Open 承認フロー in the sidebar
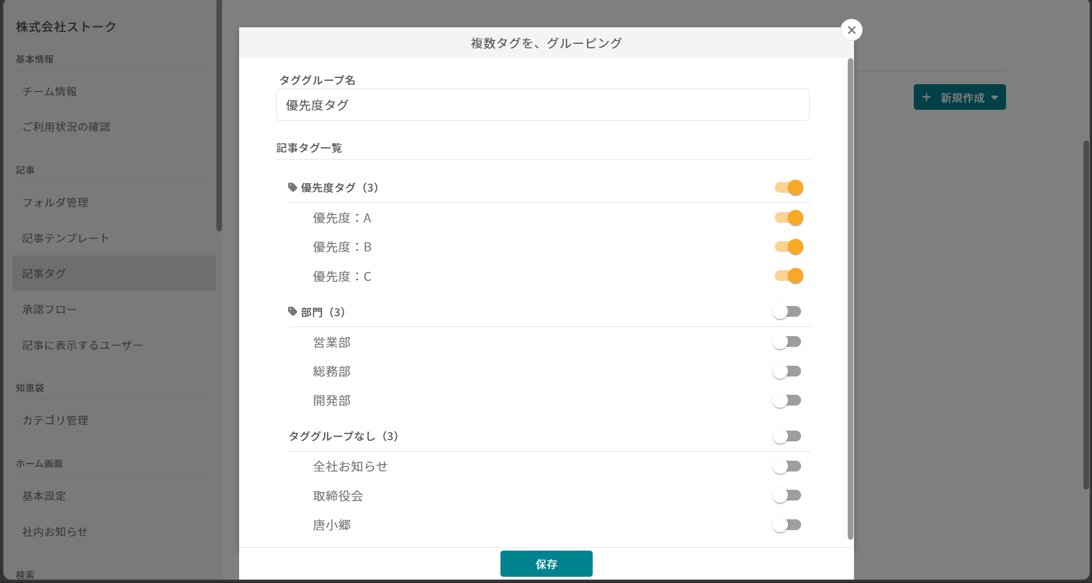Screen dimensions: 1092x583 50,309
